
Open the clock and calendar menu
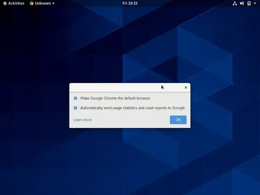point(130,3)
